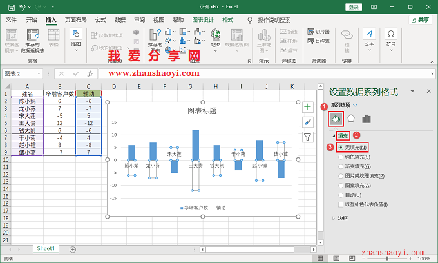Open the Text (文本) group icon

pos(369,34)
